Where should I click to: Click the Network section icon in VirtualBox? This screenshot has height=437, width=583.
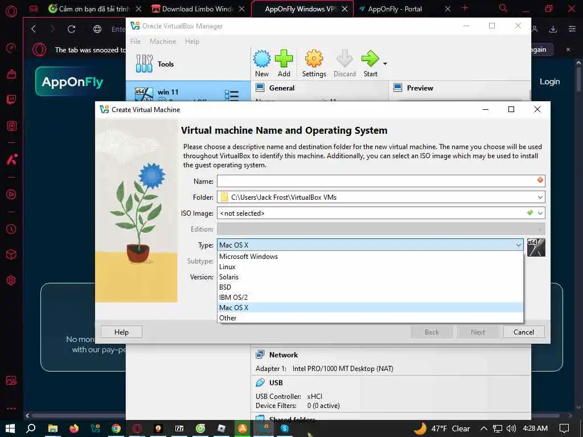[x=260, y=354]
